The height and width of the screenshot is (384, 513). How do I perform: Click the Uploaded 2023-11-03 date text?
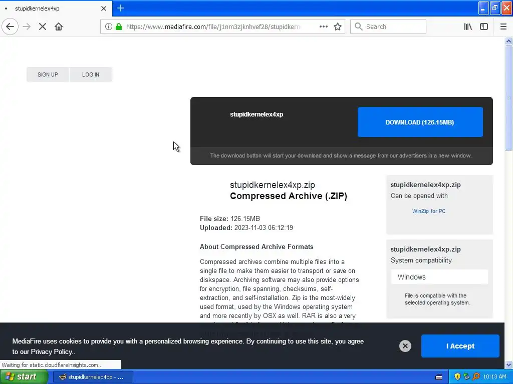coord(246,227)
